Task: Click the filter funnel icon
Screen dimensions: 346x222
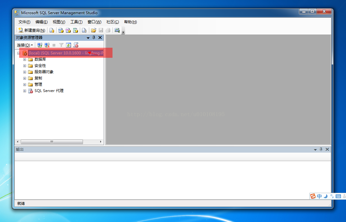Action: click(x=61, y=45)
